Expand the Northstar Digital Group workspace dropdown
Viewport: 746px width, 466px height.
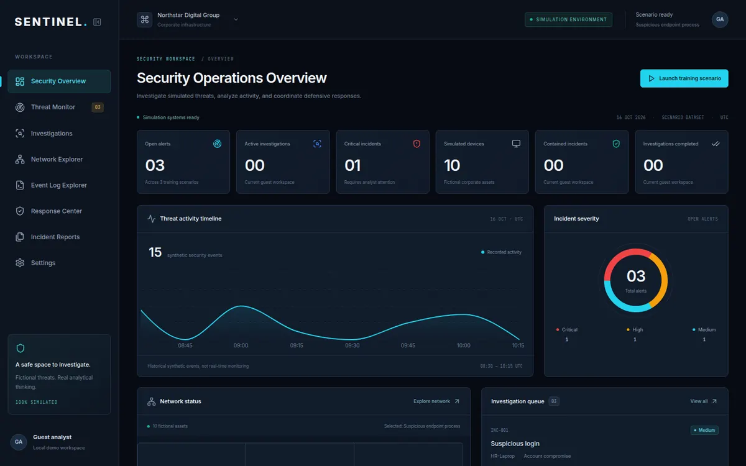tap(236, 19)
